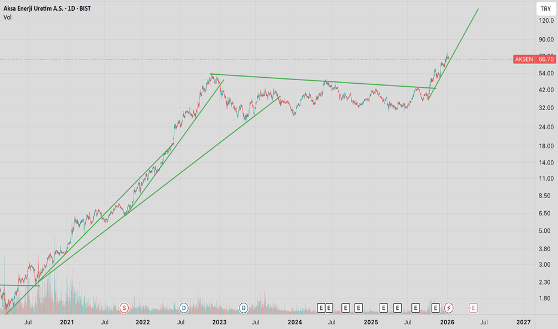
Task: Click the 14.00 price axis label
Action: point(546,163)
